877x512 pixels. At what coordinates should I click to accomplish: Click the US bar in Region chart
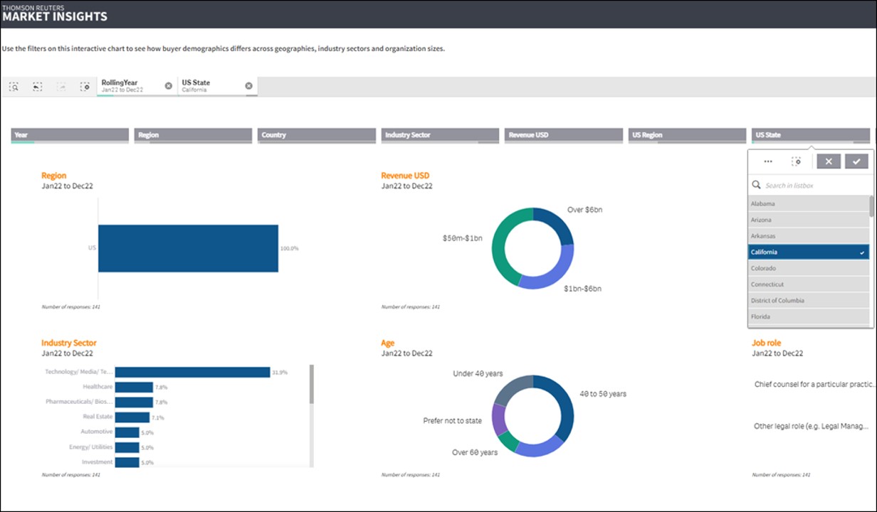coord(188,248)
